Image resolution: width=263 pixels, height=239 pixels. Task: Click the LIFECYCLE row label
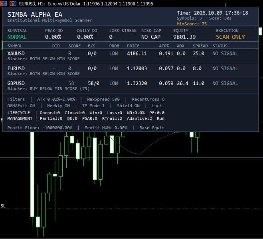tap(19, 113)
